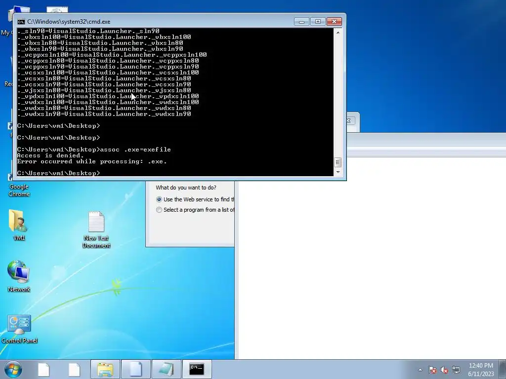The width and height of the screenshot is (506, 379).
Task: Click the cmd scrollbar up arrow
Action: 337,33
